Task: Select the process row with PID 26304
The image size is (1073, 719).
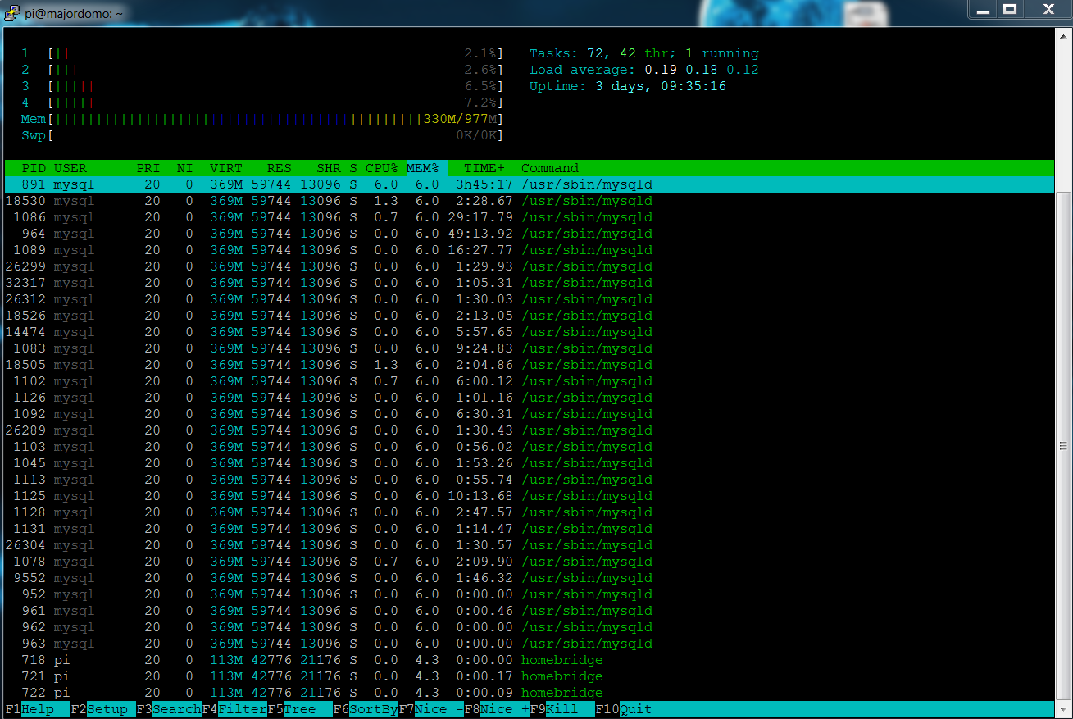Action: [529, 545]
